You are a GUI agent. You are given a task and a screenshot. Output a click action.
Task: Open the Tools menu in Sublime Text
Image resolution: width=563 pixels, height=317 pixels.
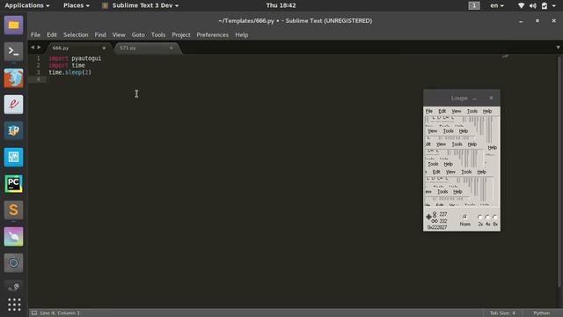coord(158,35)
